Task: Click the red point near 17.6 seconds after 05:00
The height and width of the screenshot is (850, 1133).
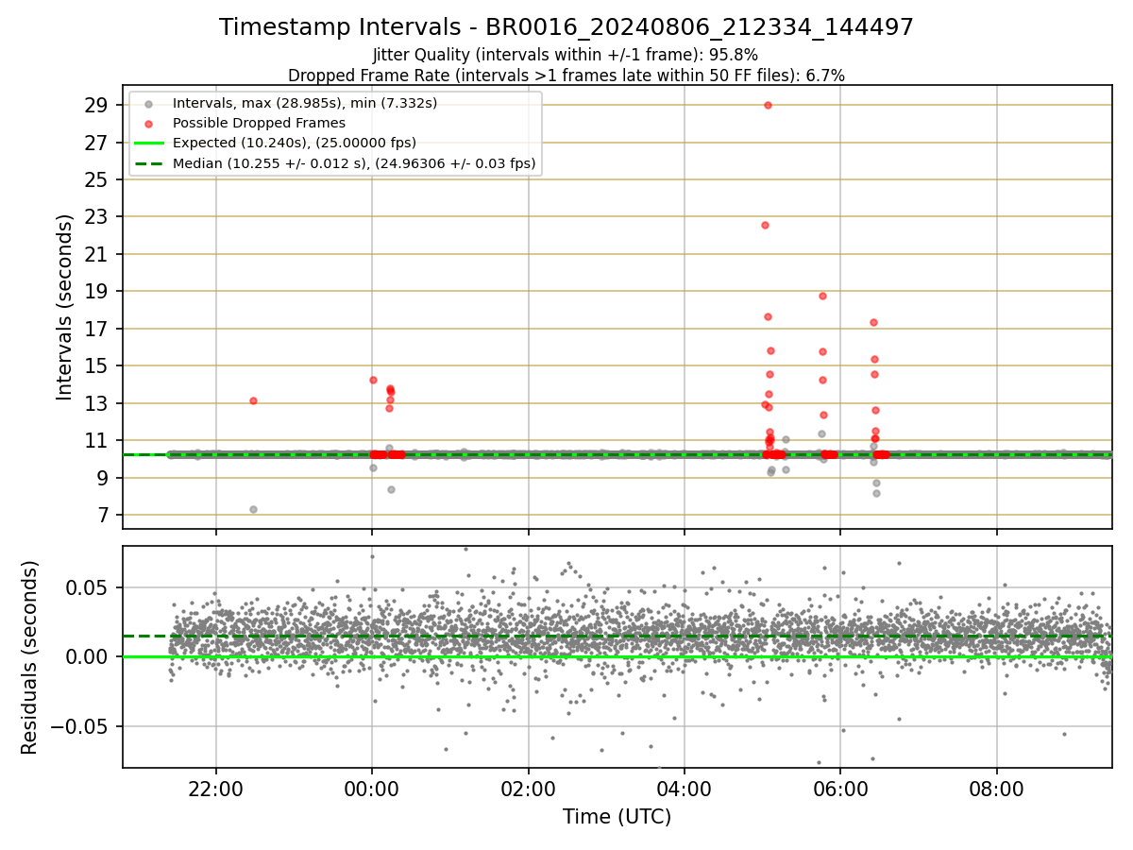Action: click(x=768, y=316)
